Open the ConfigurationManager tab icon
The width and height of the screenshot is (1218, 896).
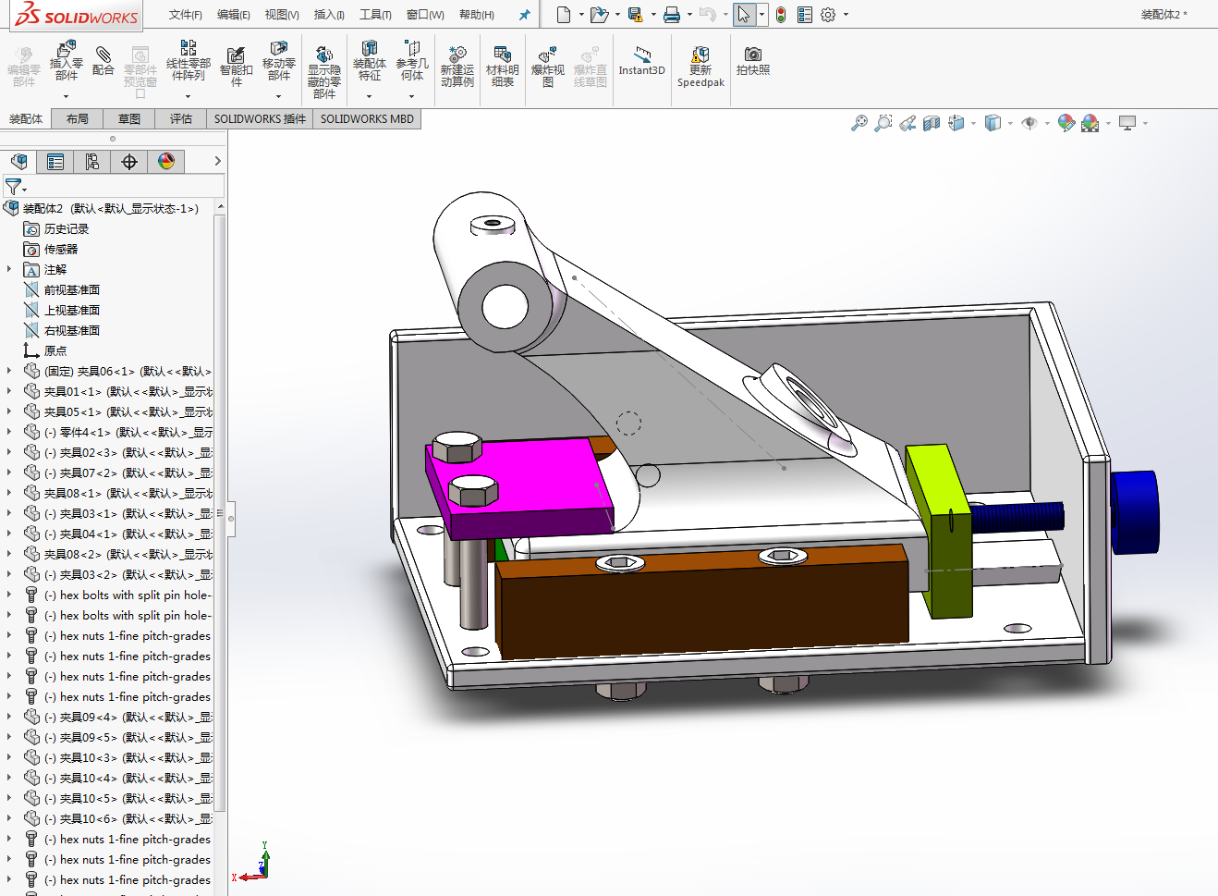[x=92, y=162]
